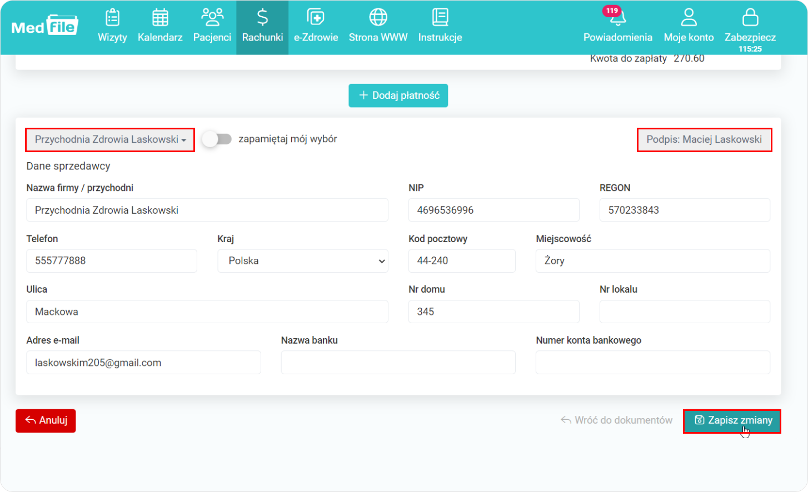Focus the REGON field

[x=685, y=210]
